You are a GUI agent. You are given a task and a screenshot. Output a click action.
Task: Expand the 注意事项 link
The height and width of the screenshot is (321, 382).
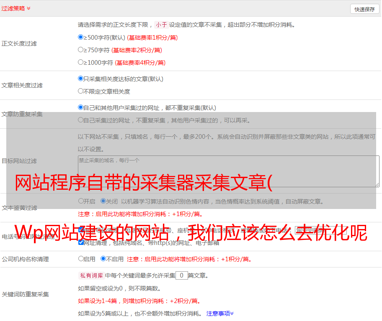pyautogui.click(x=220, y=313)
